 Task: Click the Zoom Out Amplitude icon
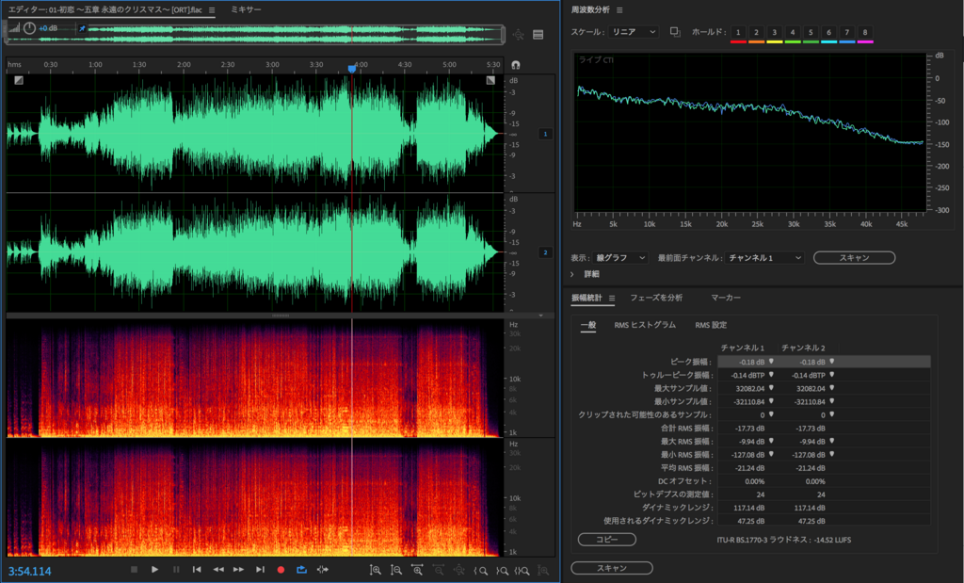click(396, 570)
